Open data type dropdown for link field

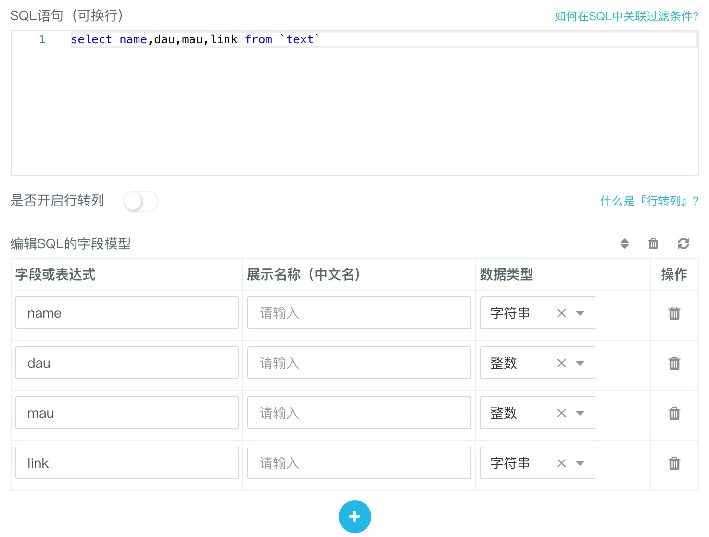tap(580, 463)
